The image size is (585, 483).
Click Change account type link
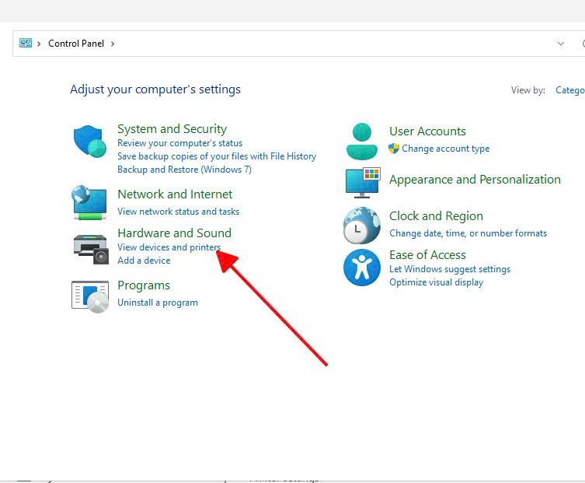pos(445,149)
